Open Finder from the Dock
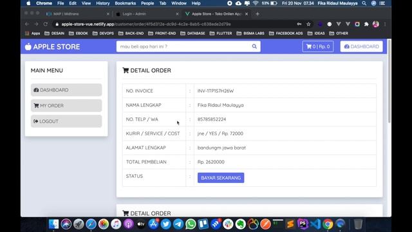This screenshot has height=232, width=412. pyautogui.click(x=53, y=224)
